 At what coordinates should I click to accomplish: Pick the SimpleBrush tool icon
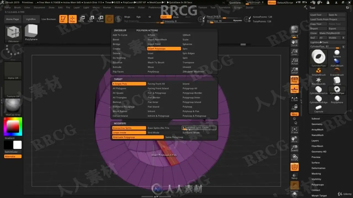pyautogui.click(x=319, y=72)
